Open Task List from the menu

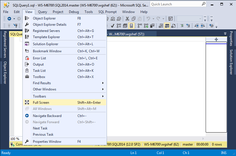point(65,70)
